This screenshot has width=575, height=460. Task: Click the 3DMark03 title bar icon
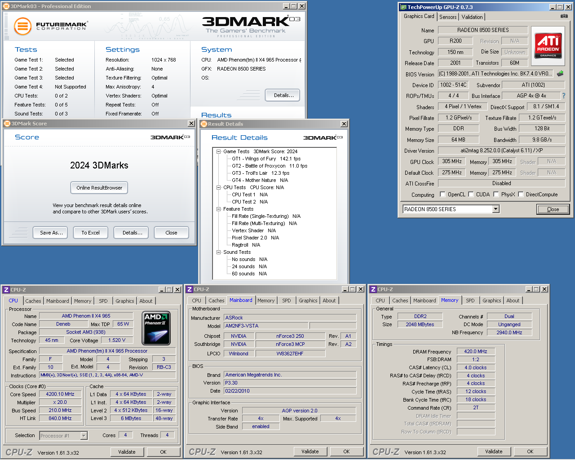click(x=6, y=6)
